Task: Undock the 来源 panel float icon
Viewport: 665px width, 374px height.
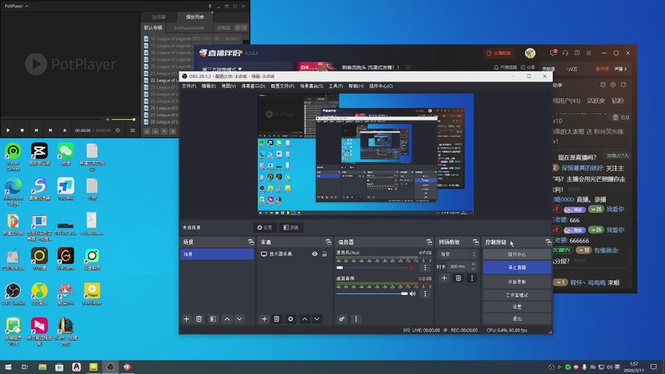Action: (x=328, y=242)
